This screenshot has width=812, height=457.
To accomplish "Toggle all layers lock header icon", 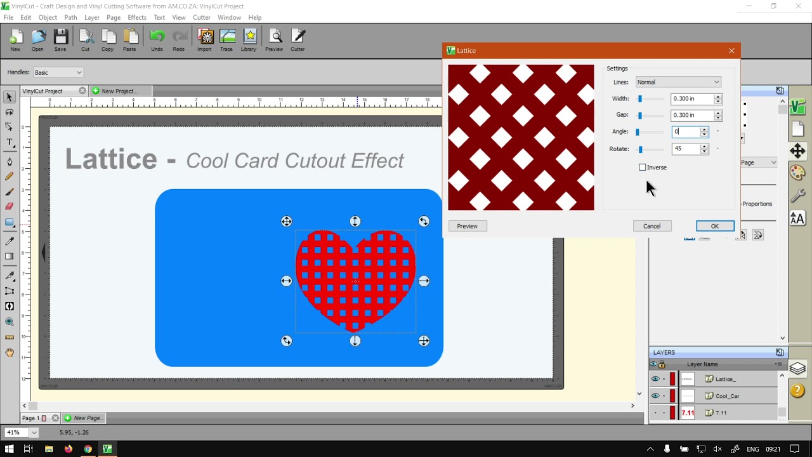I will point(662,364).
